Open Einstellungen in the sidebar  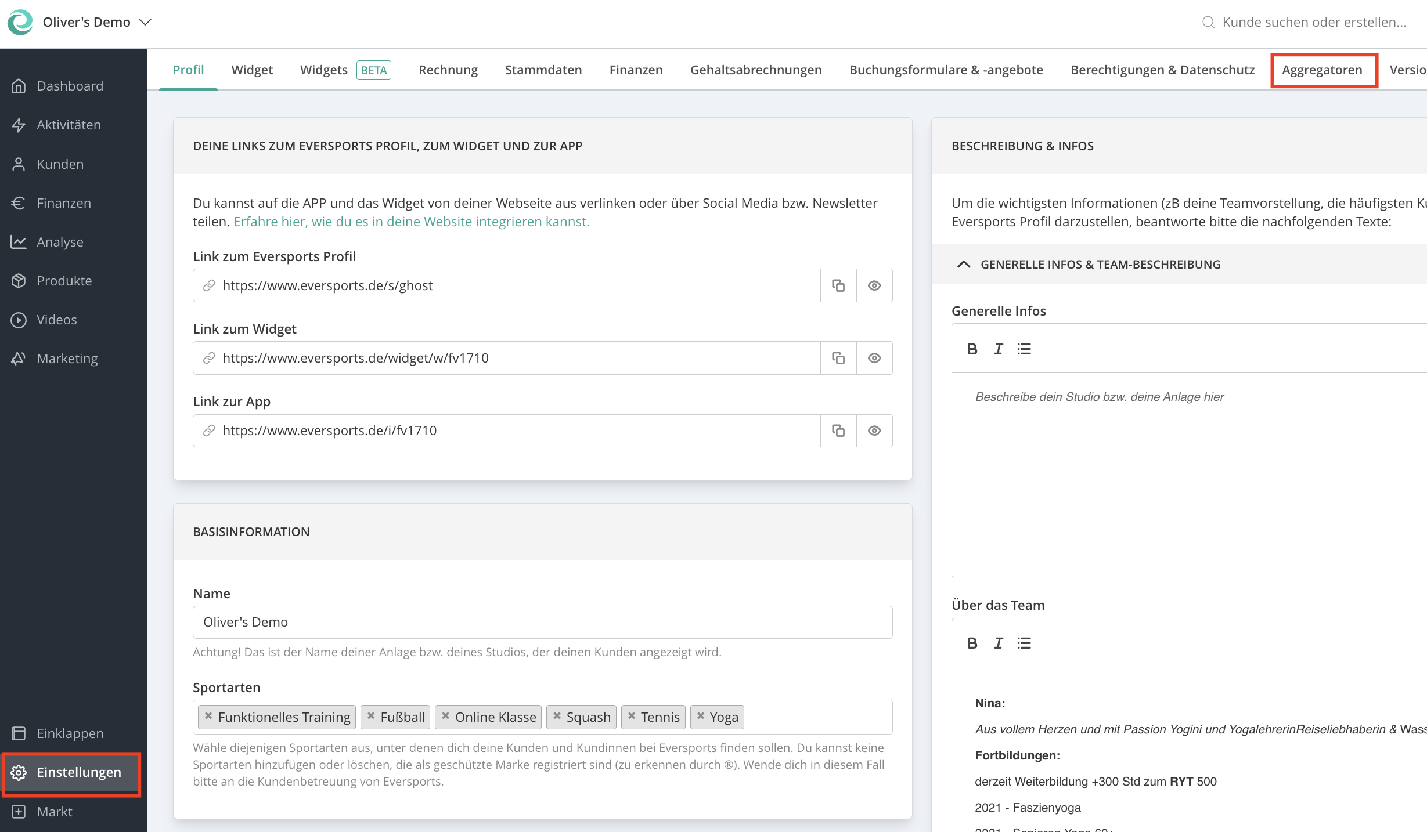72,773
